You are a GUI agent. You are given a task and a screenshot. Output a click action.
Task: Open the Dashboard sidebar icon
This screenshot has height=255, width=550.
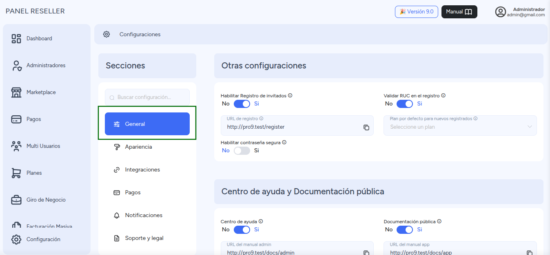tap(16, 39)
